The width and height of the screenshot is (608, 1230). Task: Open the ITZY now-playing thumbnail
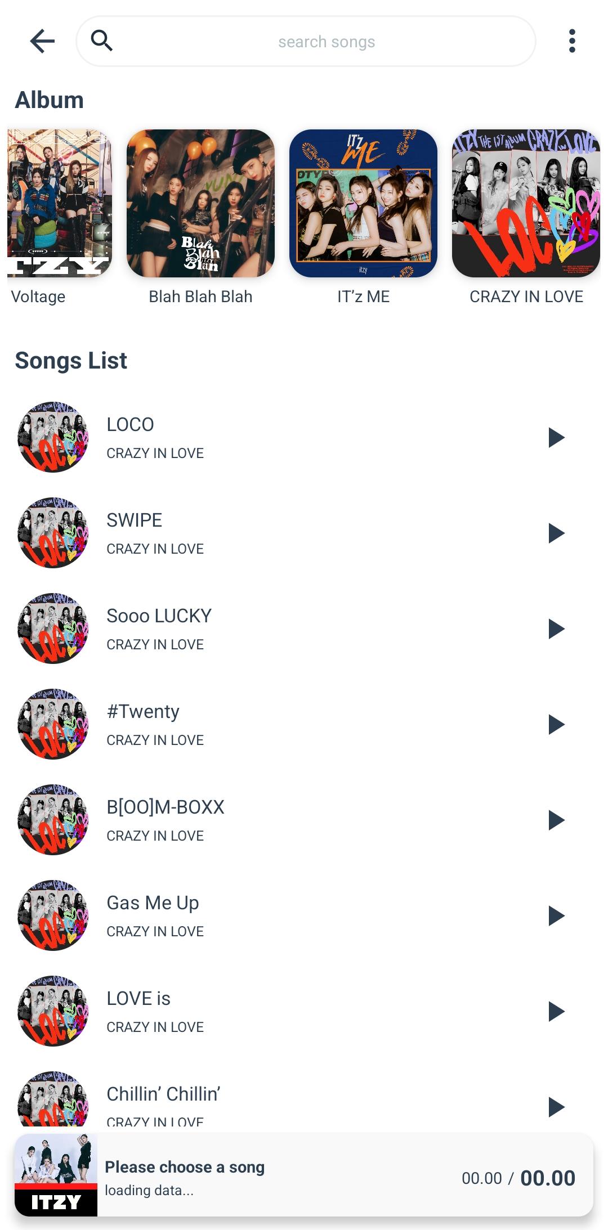point(56,1175)
